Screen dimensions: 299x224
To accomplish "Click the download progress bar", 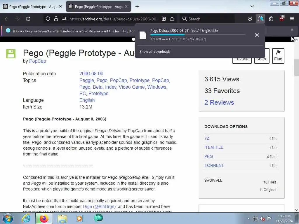I will coord(198,35).
